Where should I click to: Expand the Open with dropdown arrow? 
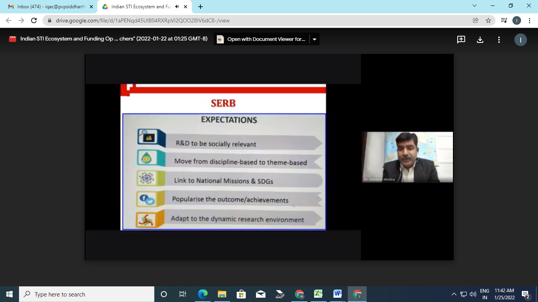click(x=314, y=39)
